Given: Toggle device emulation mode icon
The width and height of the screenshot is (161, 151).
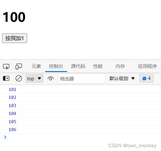Looking at the screenshot, I should [19, 66].
